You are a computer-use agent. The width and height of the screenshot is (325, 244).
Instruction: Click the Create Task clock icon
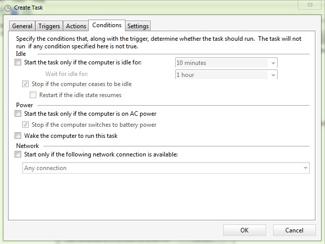pos(8,8)
